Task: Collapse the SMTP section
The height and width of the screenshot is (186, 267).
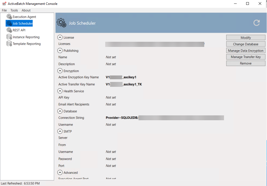Action: [60, 131]
